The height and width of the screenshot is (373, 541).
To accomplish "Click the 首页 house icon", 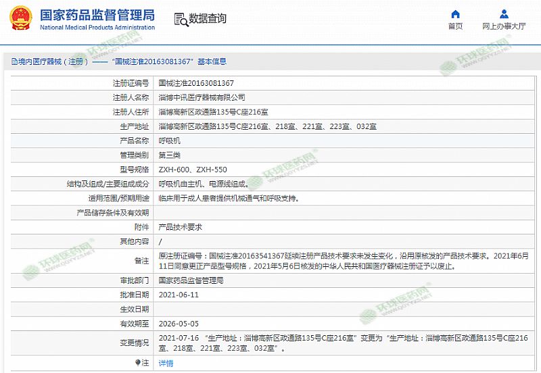I will (x=455, y=14).
